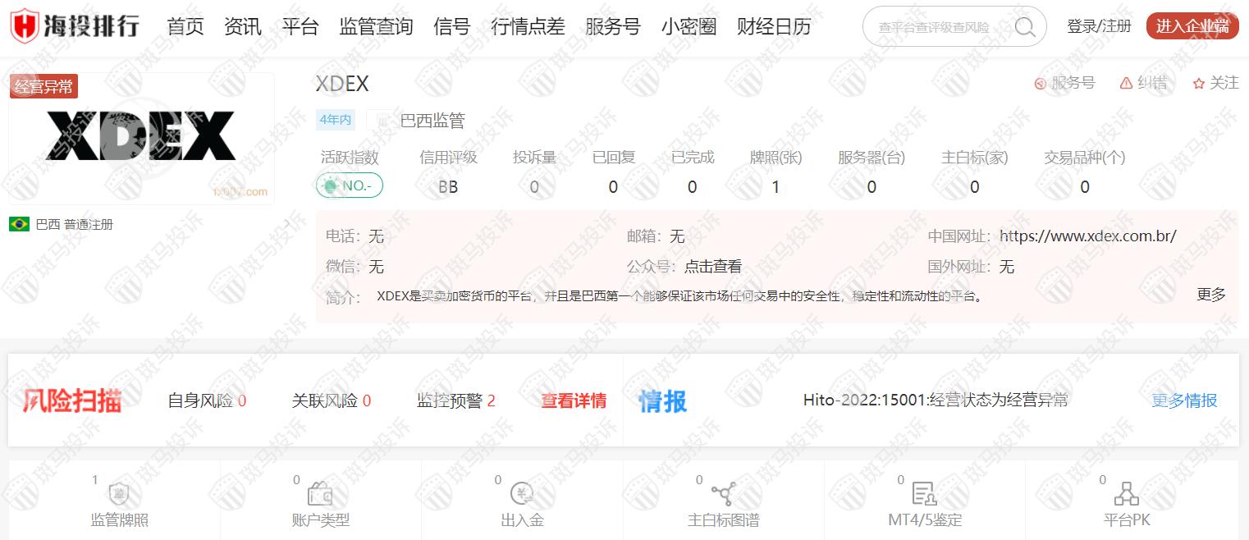This screenshot has height=540, width=1249.
Task: Click the 情报 heading
Action: pyautogui.click(x=663, y=400)
